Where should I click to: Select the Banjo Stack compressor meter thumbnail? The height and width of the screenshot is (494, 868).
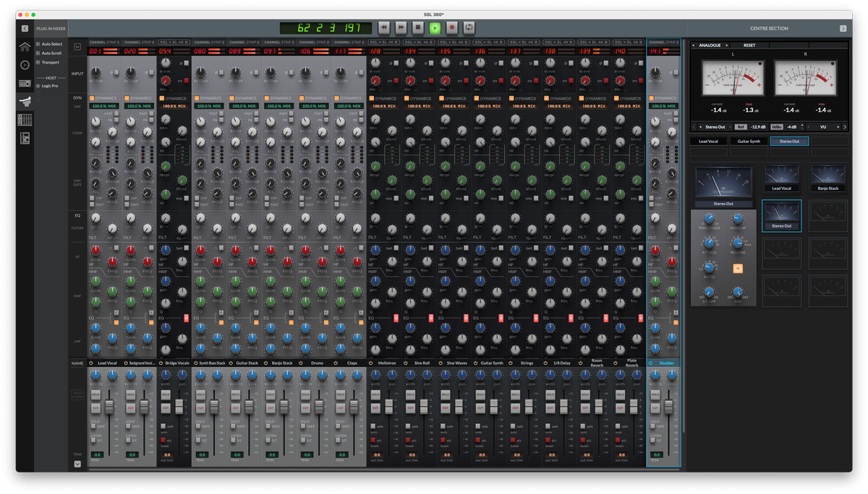[828, 178]
